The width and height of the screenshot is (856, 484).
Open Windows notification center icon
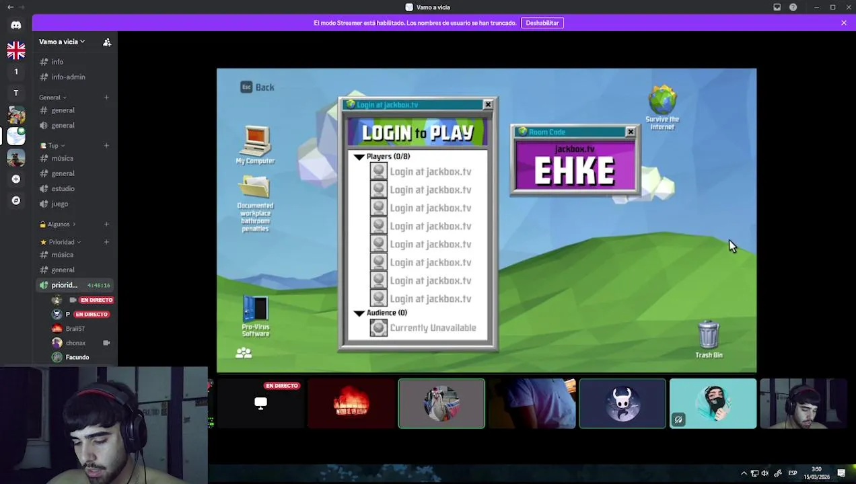(x=841, y=473)
